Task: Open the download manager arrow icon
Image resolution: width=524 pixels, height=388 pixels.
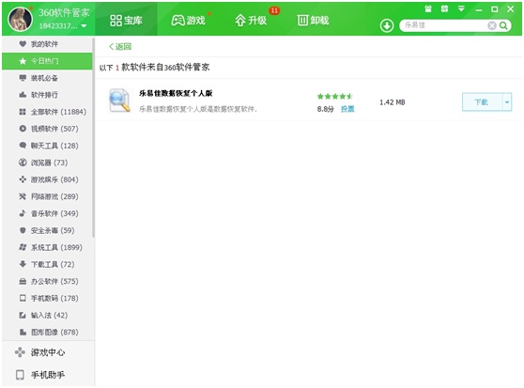Action: click(x=387, y=25)
